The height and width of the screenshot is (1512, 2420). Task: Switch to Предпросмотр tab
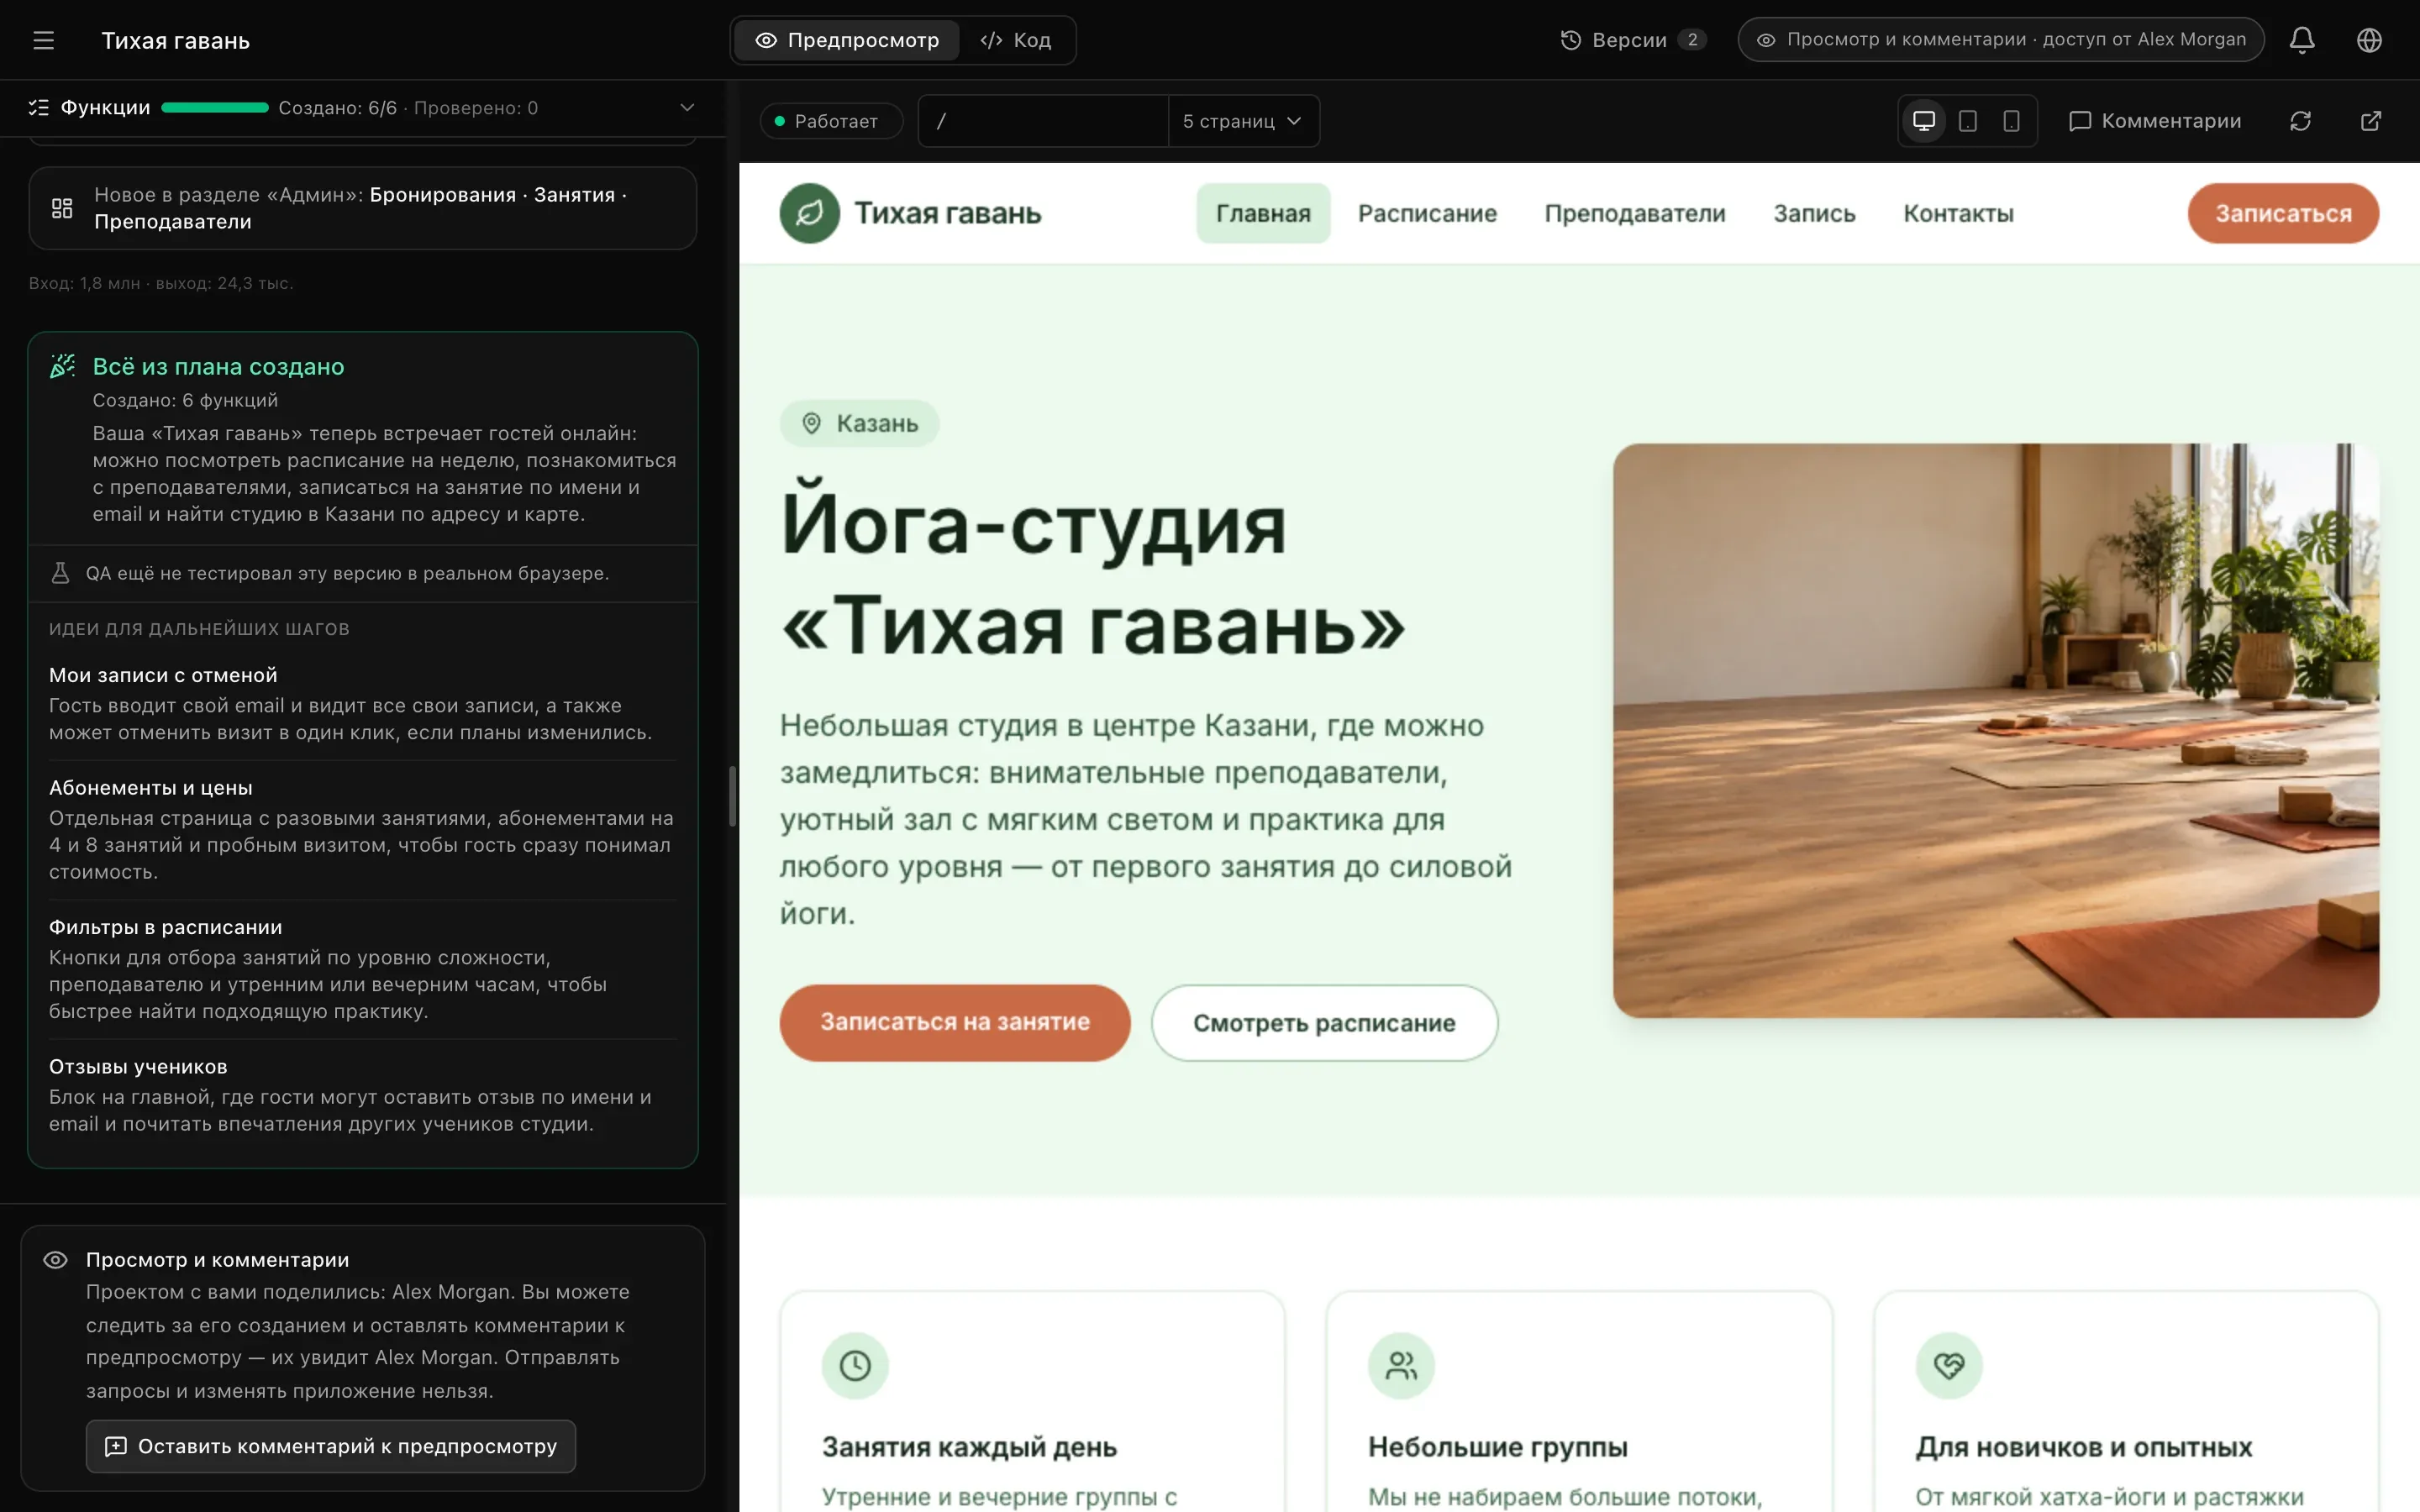(847, 40)
